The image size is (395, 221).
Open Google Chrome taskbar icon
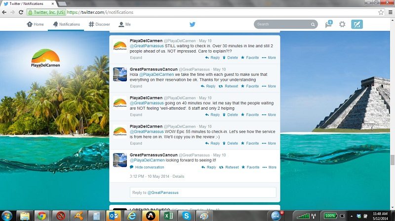tap(42, 216)
